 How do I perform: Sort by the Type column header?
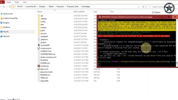pos(101,12)
